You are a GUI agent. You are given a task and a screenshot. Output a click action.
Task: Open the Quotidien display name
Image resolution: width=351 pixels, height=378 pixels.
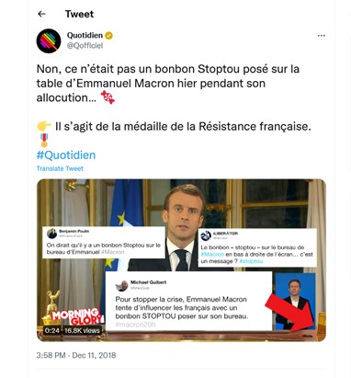click(85, 35)
